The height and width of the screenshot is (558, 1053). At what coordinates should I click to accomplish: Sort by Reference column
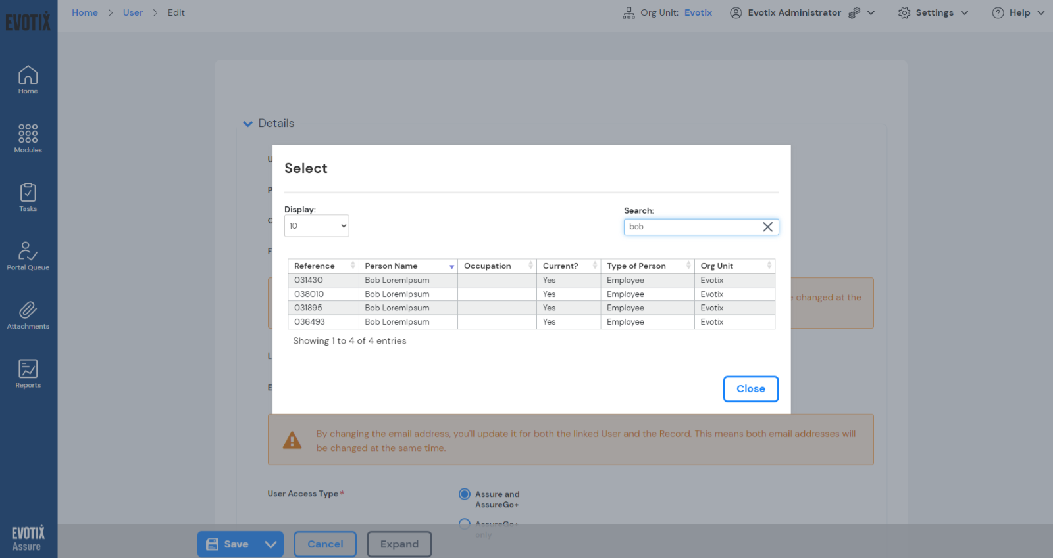323,266
